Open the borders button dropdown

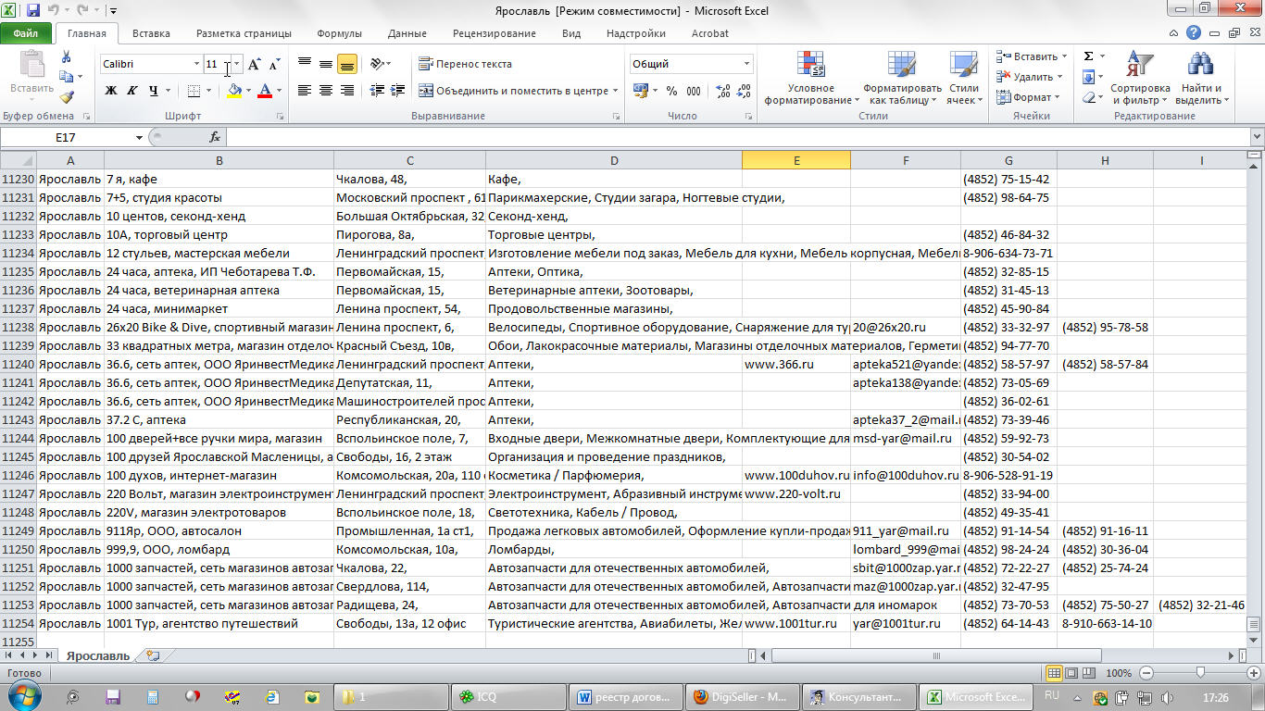pos(209,91)
